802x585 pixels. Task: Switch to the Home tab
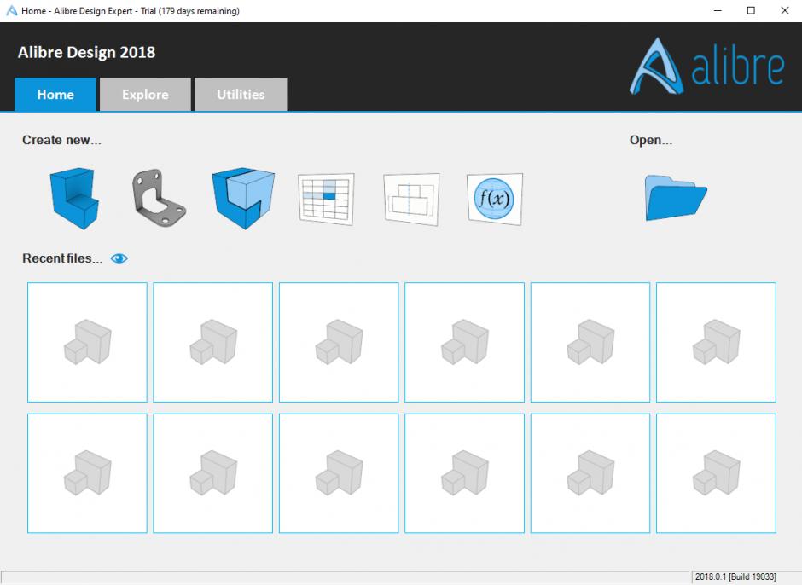coord(55,94)
